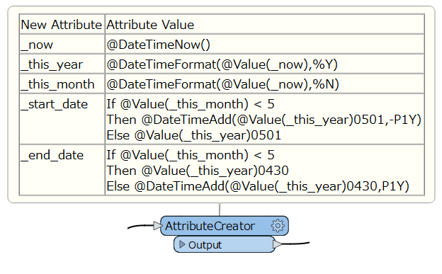The image size is (442, 274).
Task: Click the AttributeCreator input port arrow
Action: [x=157, y=226]
